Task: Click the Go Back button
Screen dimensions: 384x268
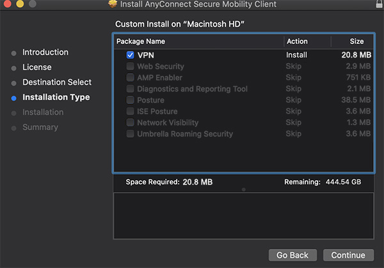Action: (x=292, y=255)
